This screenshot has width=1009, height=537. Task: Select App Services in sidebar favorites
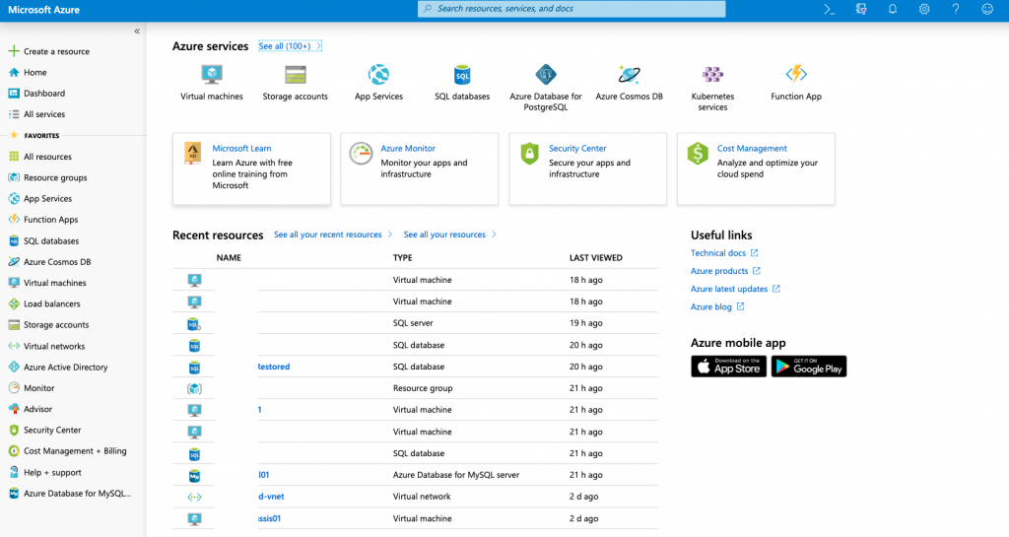(47, 199)
